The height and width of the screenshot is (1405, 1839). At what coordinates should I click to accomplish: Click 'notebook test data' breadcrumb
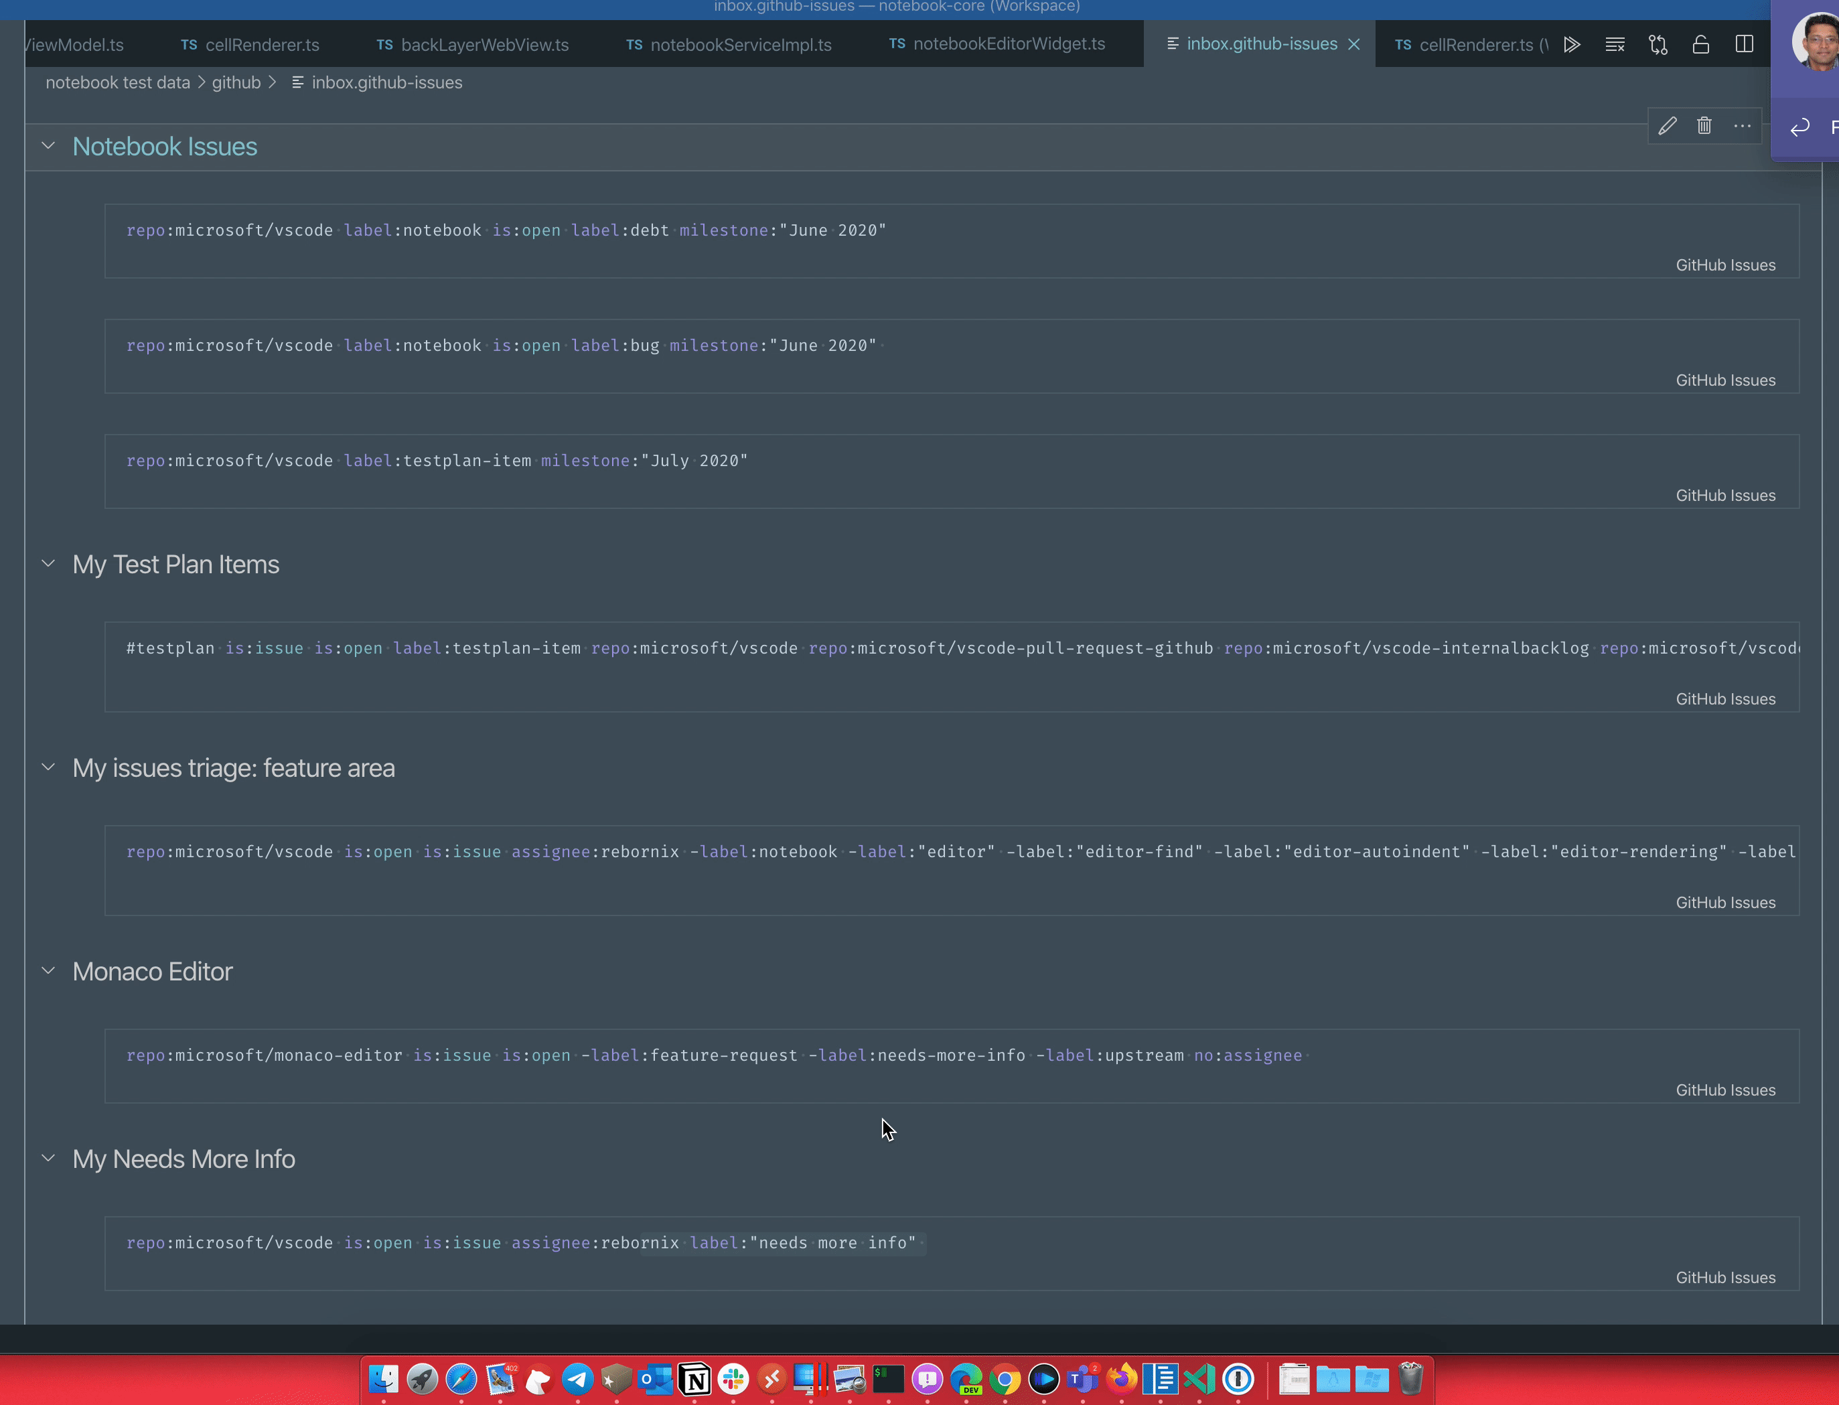pos(118,83)
